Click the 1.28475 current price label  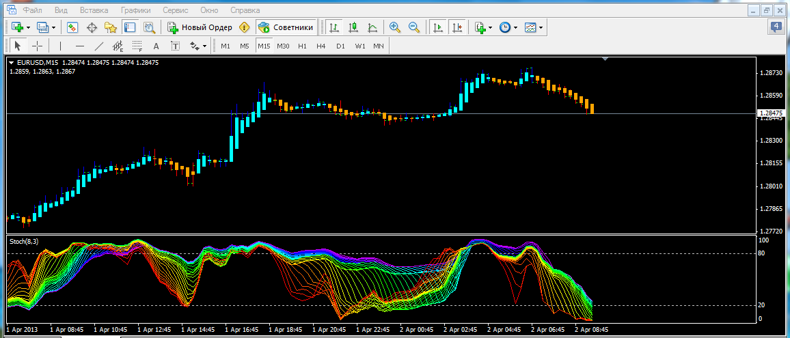pyautogui.click(x=770, y=113)
